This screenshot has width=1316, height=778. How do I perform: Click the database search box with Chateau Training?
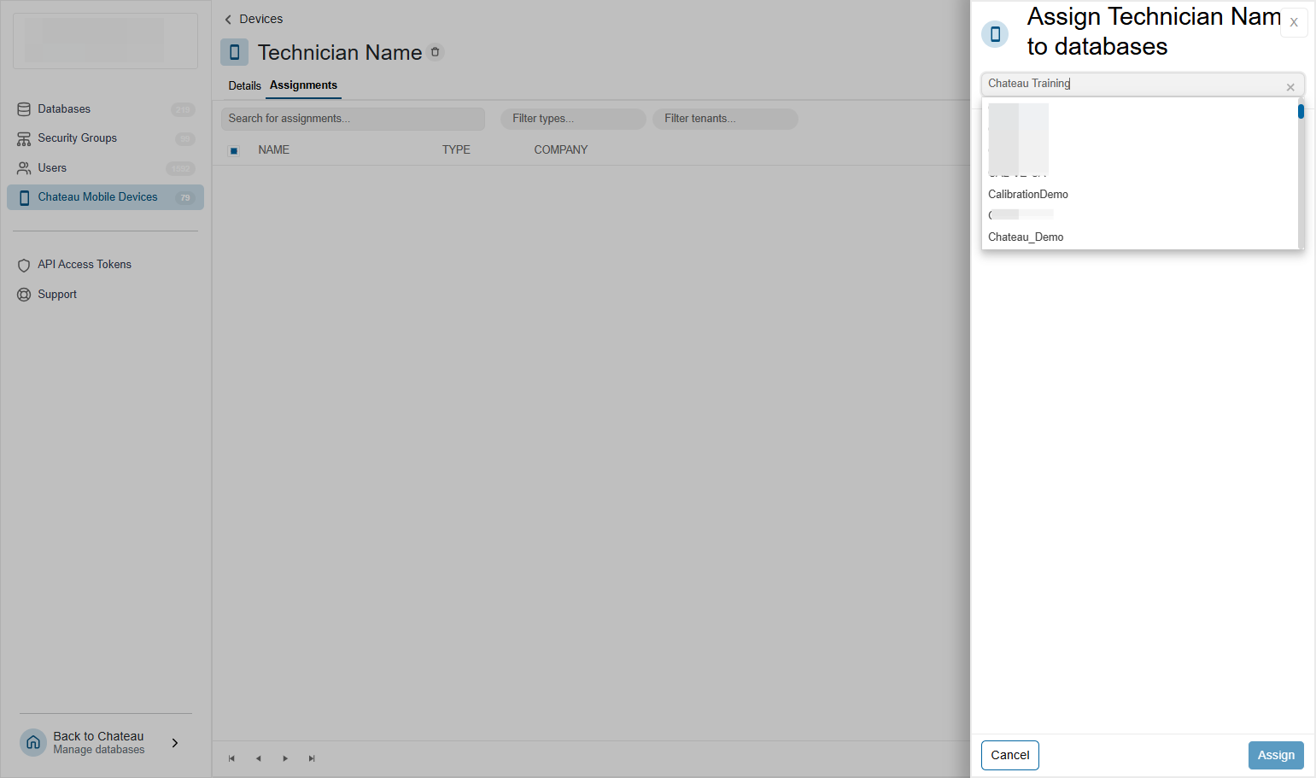click(x=1143, y=84)
